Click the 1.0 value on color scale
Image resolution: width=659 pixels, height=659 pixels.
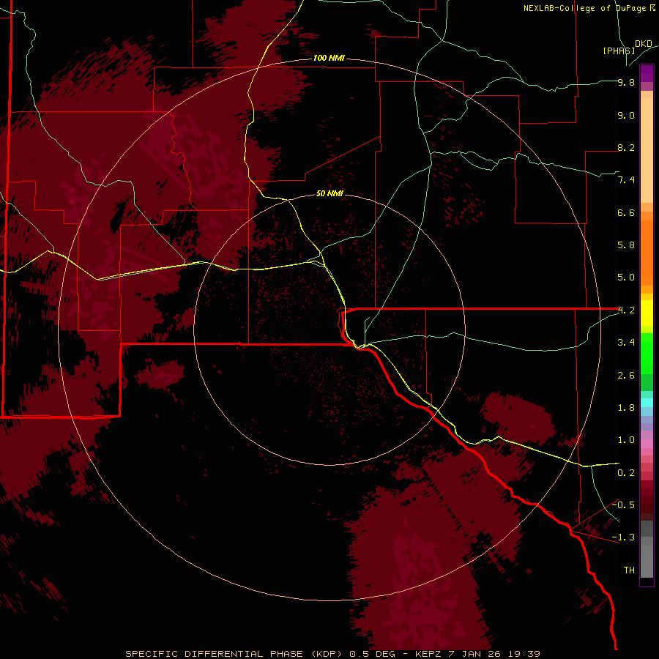(x=626, y=440)
